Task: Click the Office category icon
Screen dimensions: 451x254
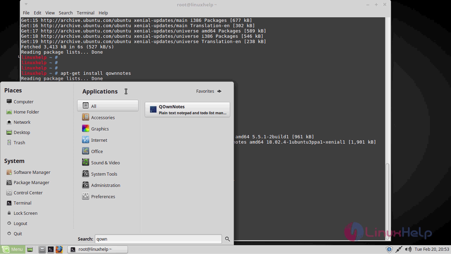Action: pos(85,151)
